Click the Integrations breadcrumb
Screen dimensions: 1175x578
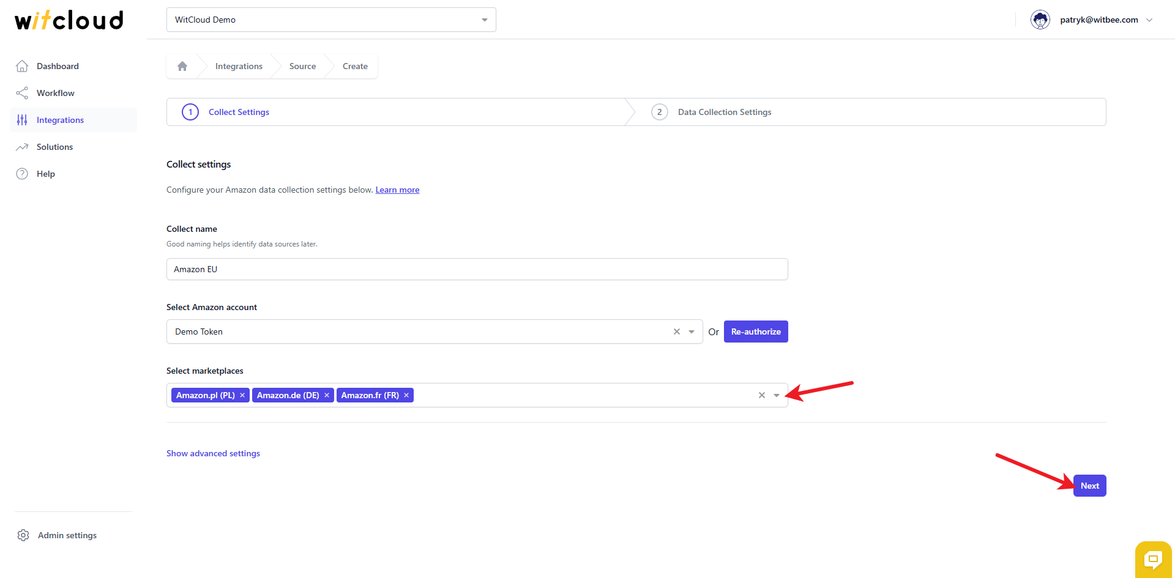pos(239,66)
